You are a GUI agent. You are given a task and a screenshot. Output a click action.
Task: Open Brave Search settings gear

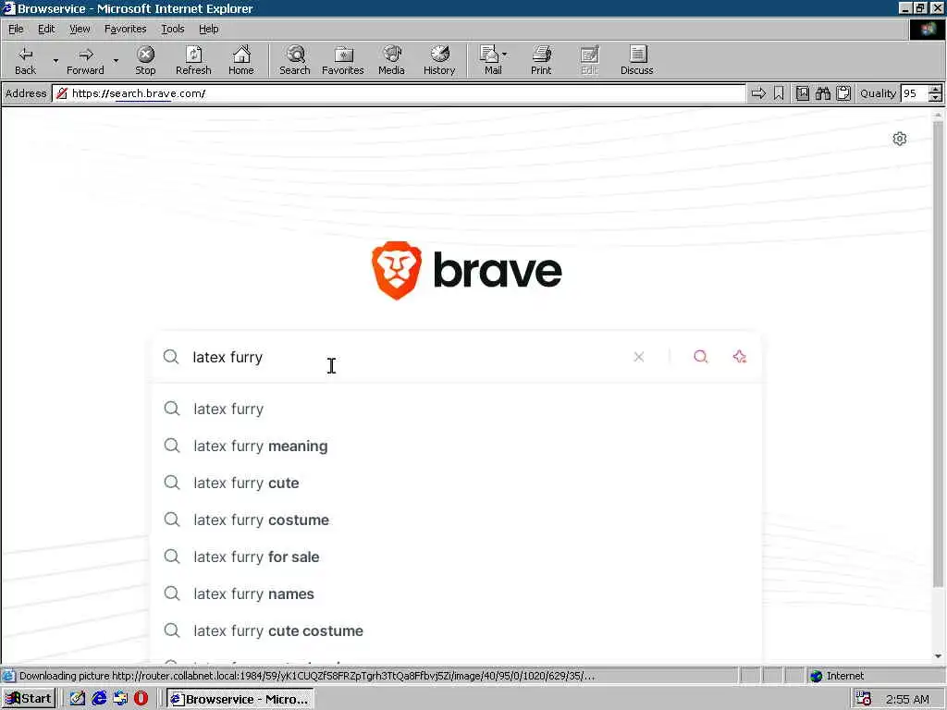point(899,139)
